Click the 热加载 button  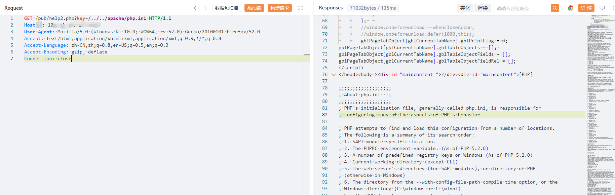tap(254, 8)
